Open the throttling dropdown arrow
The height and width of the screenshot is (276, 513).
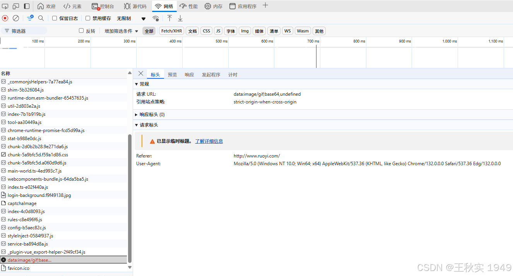[x=144, y=19]
